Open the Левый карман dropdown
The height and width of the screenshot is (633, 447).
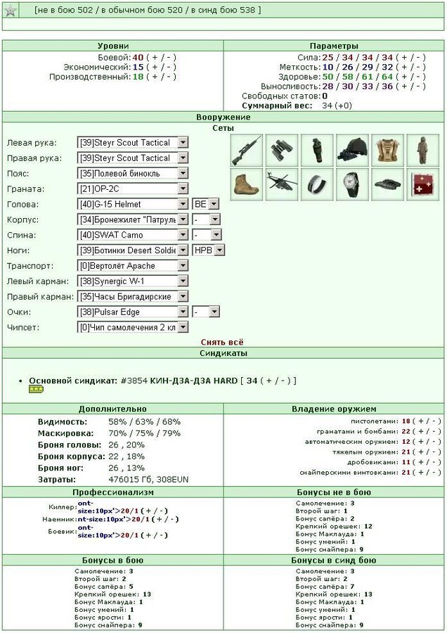click(133, 281)
